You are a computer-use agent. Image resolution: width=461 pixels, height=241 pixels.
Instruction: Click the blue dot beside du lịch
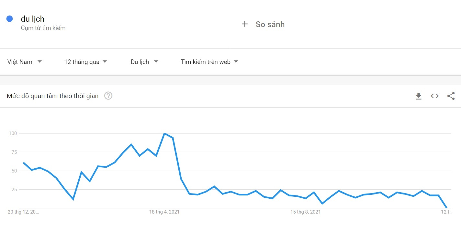tap(10, 19)
